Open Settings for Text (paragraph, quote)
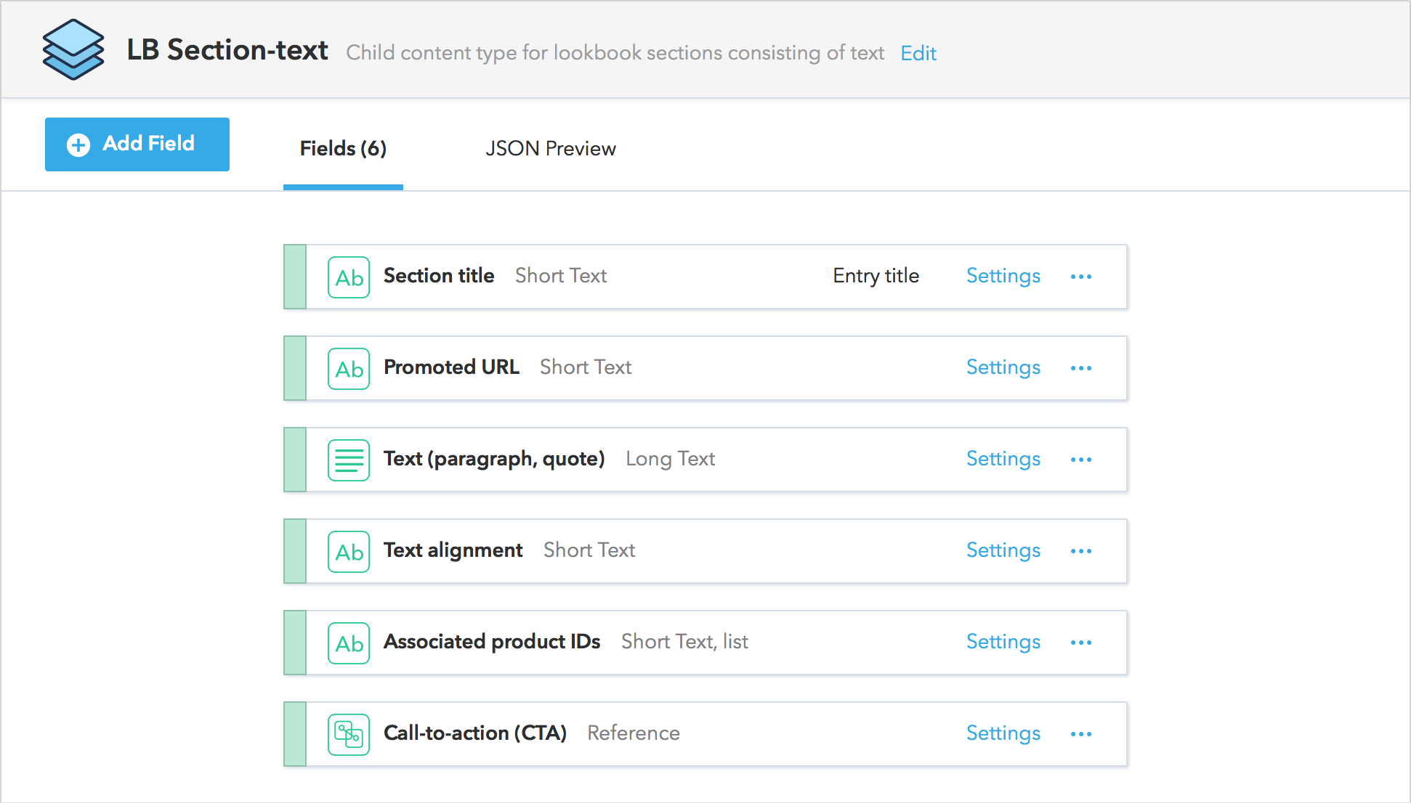 click(1003, 459)
